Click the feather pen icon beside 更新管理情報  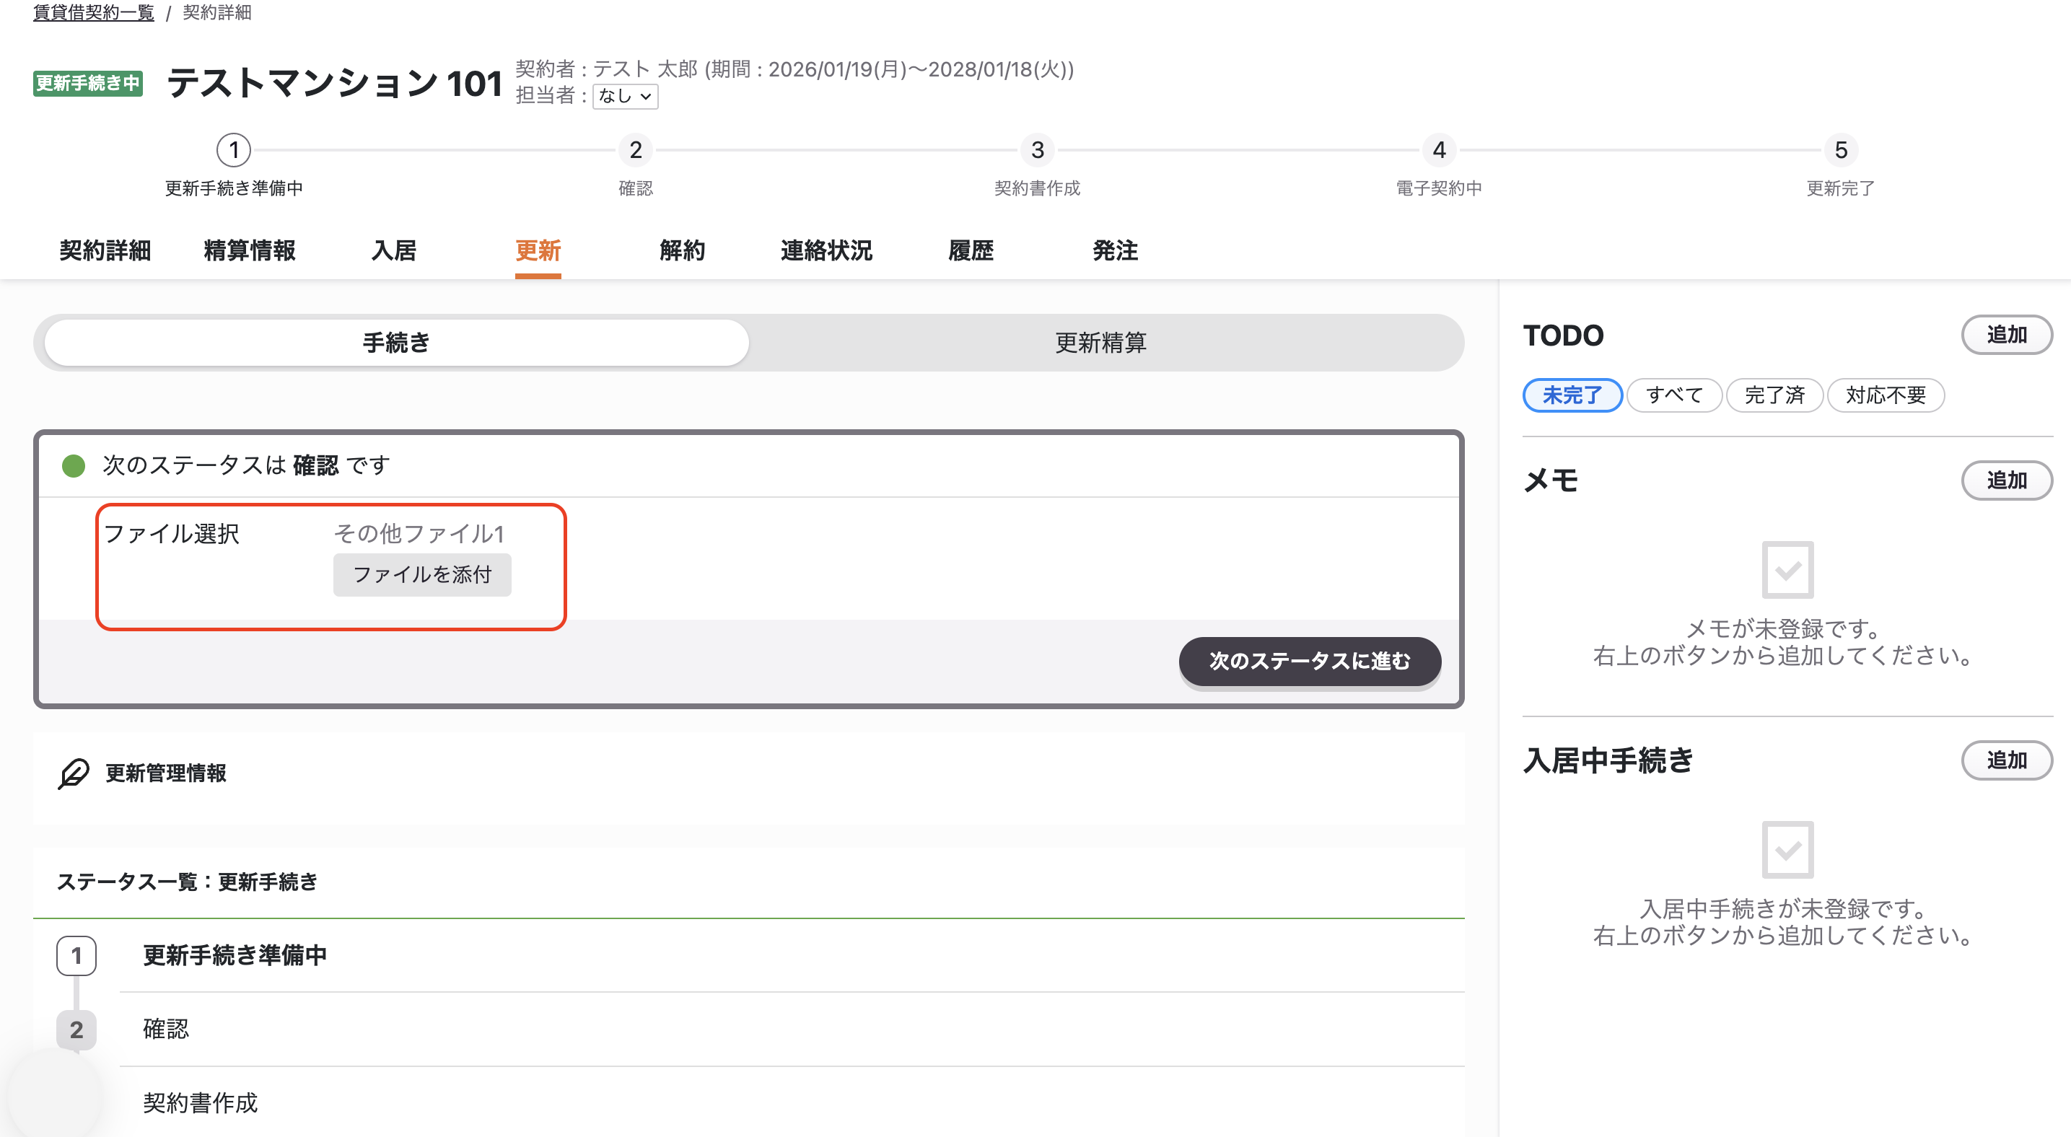point(73,773)
